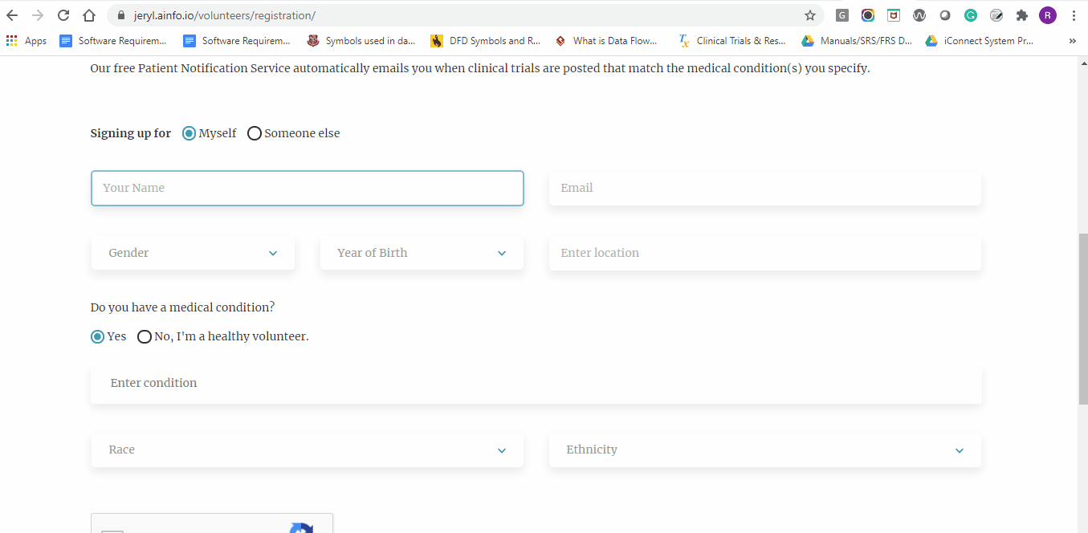1088x533 pixels.
Task: Click the lock icon in the address bar
Action: (x=119, y=14)
